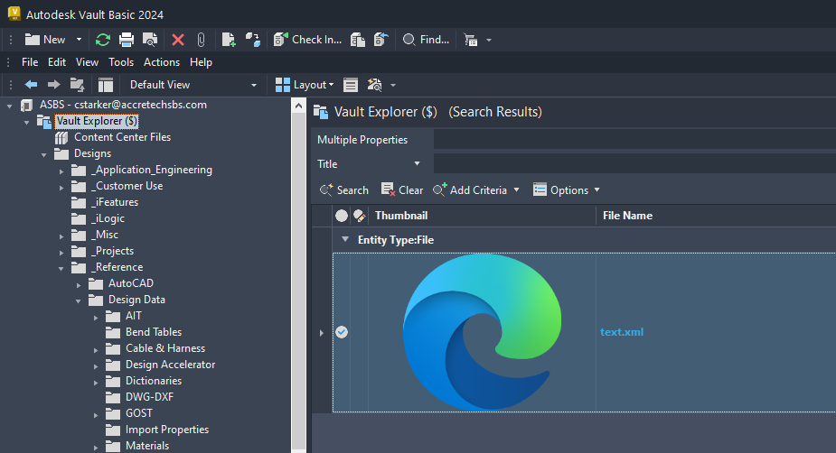Expand the _Application_Engineering folder

tap(61, 171)
